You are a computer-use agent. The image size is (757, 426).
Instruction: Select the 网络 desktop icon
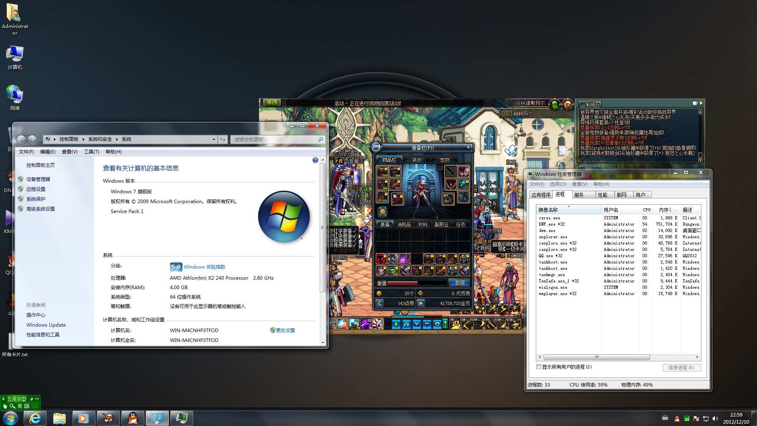[15, 98]
